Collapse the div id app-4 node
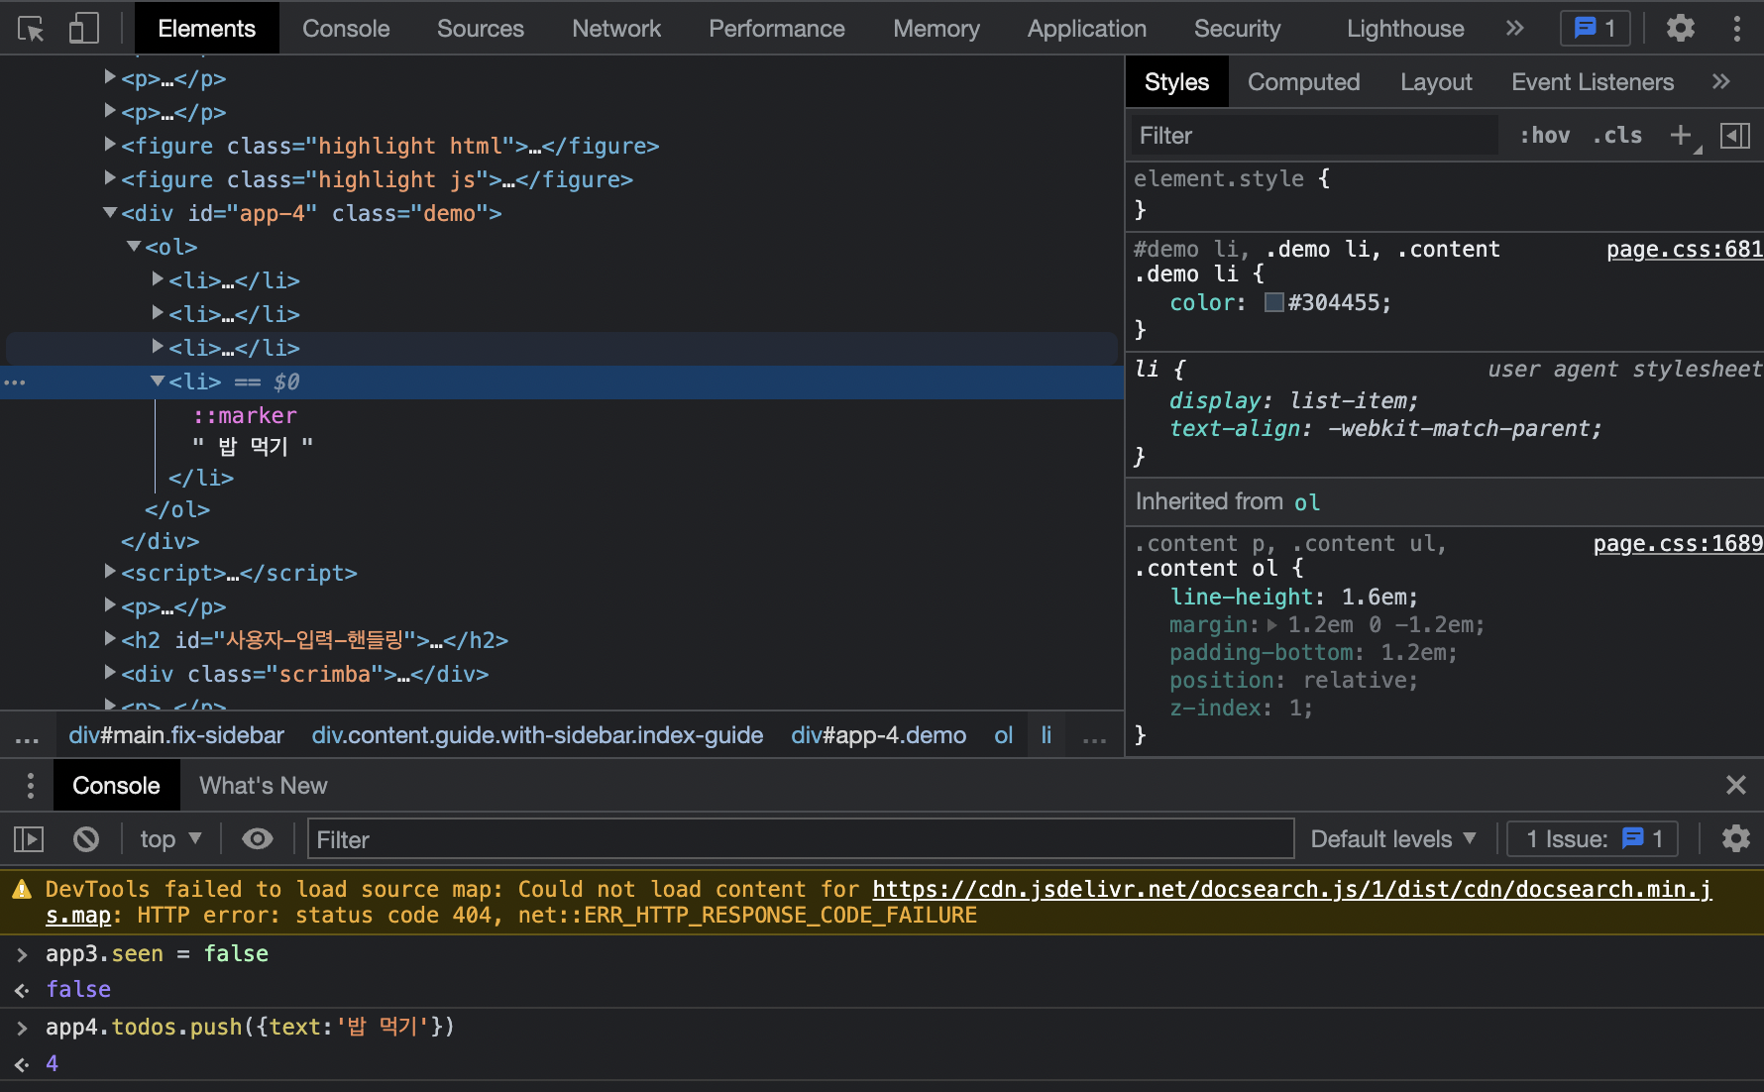This screenshot has height=1092, width=1764. pyautogui.click(x=110, y=213)
